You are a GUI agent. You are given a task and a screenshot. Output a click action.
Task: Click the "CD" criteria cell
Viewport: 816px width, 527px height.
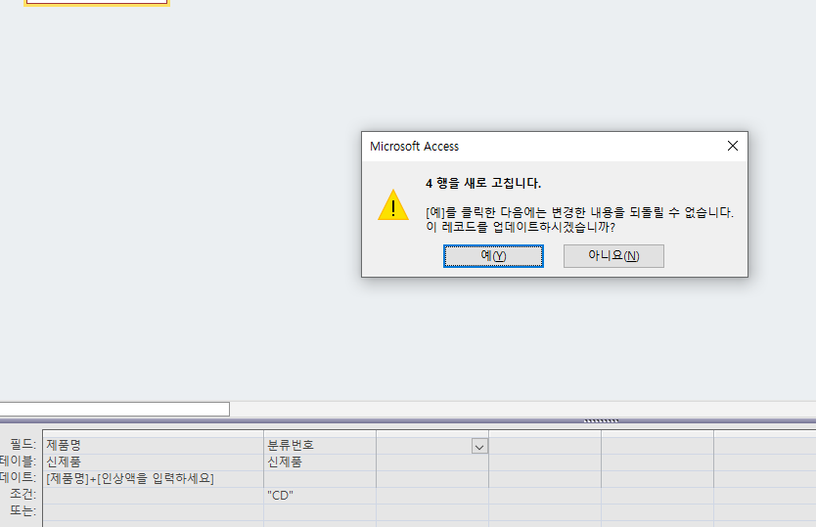pyautogui.click(x=319, y=495)
